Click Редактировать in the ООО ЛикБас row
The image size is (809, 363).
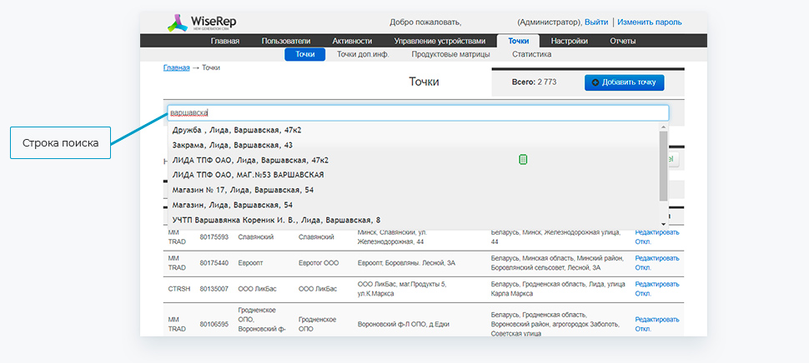(657, 284)
